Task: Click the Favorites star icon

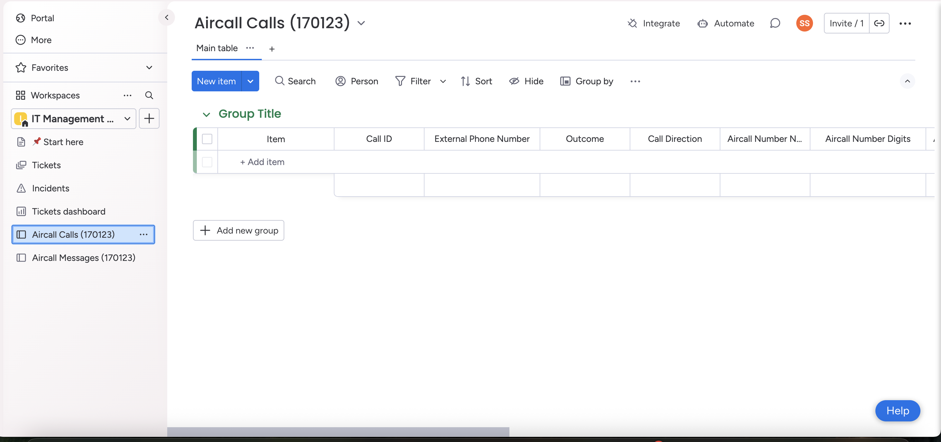Action: (x=21, y=68)
